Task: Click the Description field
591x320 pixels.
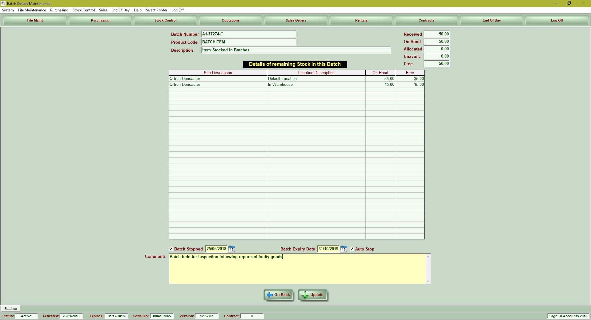Action: 296,50
